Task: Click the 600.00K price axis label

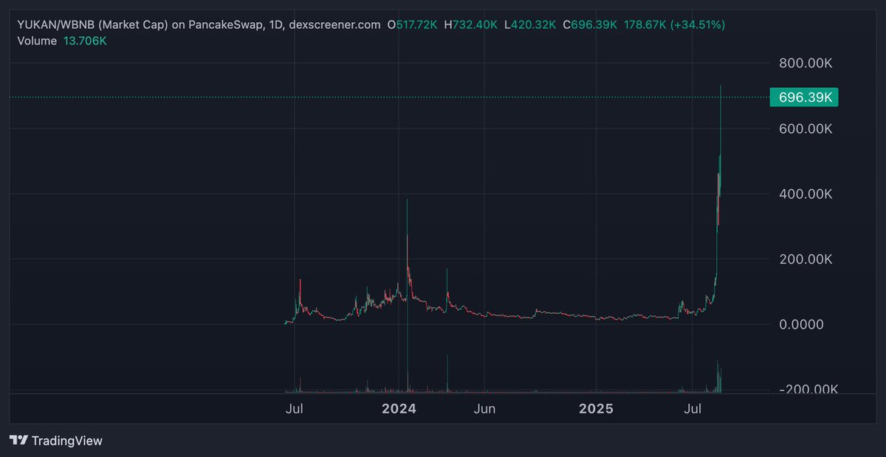Action: pos(806,129)
